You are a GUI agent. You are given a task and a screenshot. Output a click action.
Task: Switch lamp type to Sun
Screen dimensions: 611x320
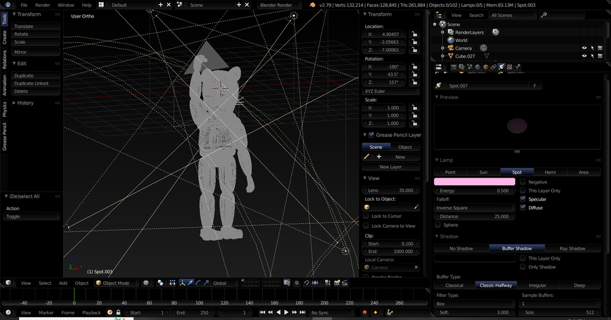[x=483, y=172]
